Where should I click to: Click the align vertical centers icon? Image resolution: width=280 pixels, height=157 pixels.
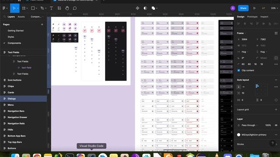[263, 24]
